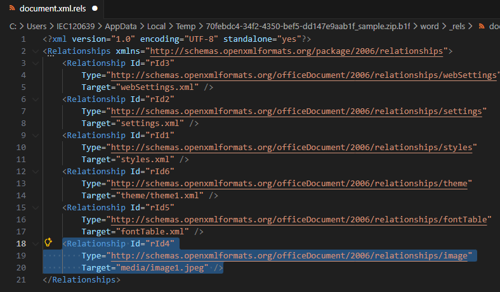Image resolution: width=500 pixels, height=292 pixels.
Task: Collapse the Relationships root element fold arrow
Action: click(36, 51)
